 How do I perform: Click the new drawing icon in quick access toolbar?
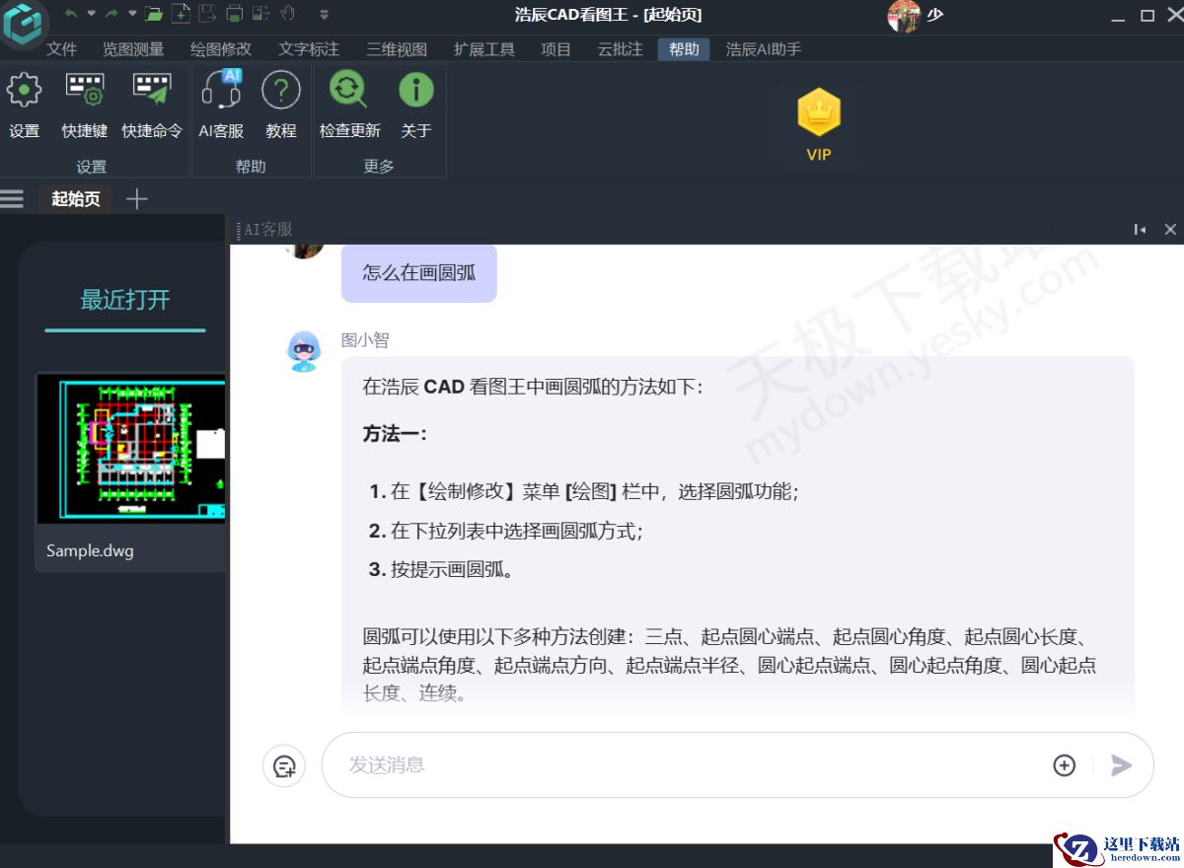click(181, 14)
